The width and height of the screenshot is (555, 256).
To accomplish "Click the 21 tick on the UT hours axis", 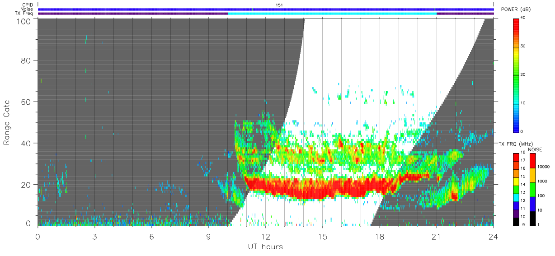I will pyautogui.click(x=436, y=236).
